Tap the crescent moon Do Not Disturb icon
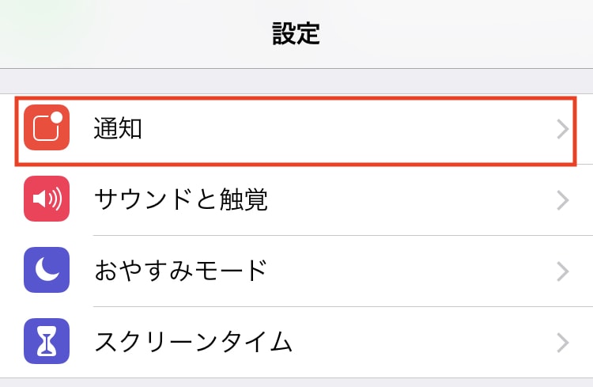This screenshot has height=387, width=593. [47, 270]
